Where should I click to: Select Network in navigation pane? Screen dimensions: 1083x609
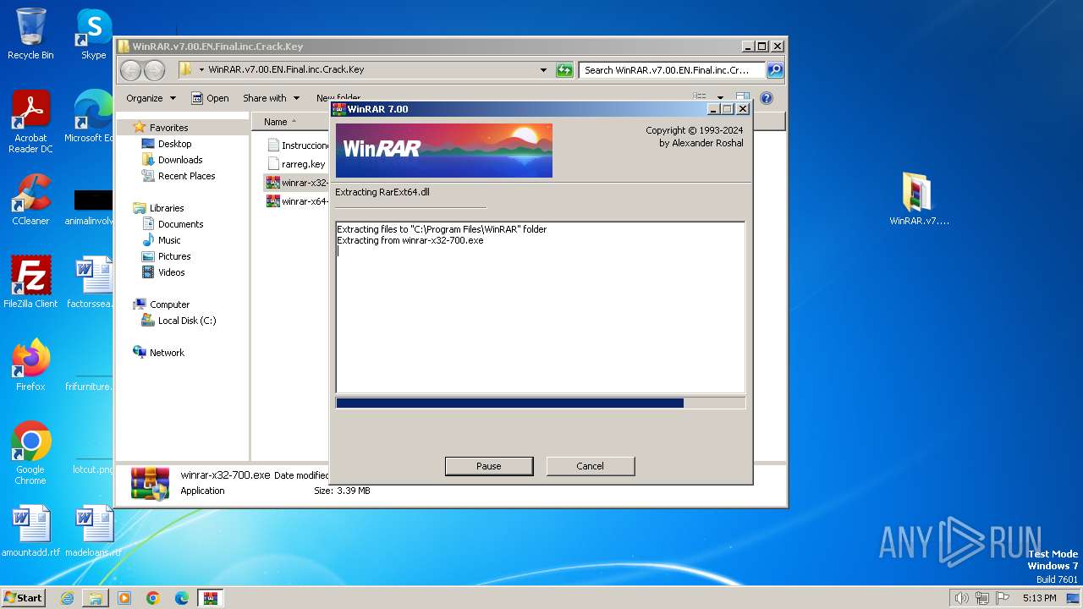coord(167,353)
